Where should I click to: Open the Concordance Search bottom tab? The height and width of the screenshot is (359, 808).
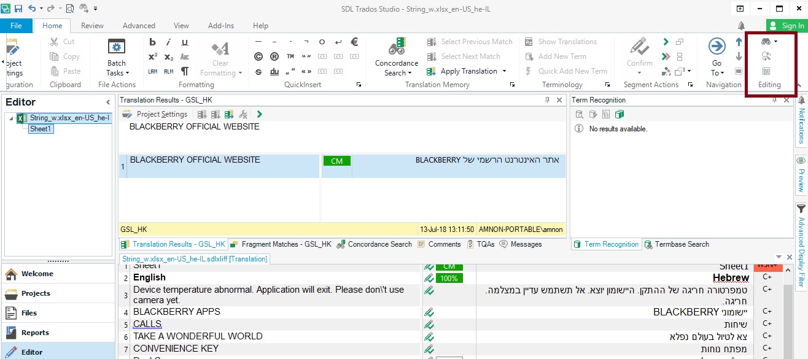click(x=374, y=244)
